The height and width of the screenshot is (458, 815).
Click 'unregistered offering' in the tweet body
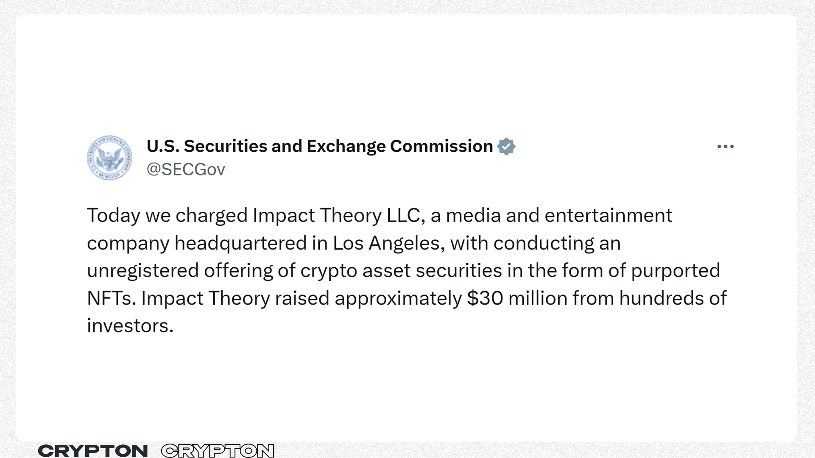pyautogui.click(x=180, y=271)
